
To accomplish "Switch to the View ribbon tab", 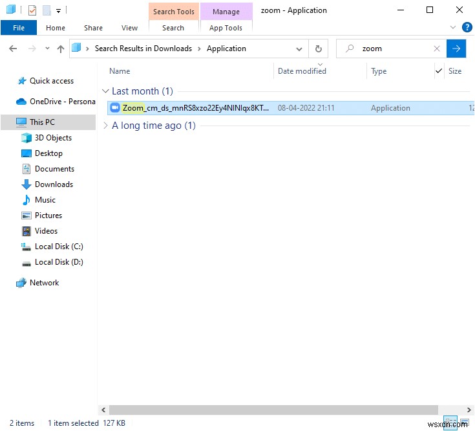I will coord(129,28).
